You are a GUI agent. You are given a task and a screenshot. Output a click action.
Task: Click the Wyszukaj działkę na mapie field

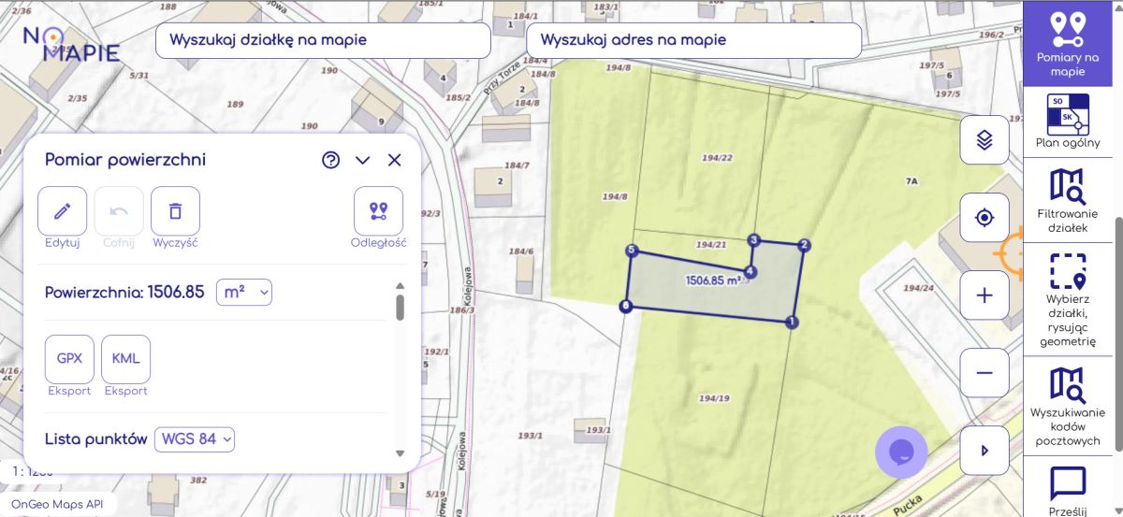tap(323, 40)
